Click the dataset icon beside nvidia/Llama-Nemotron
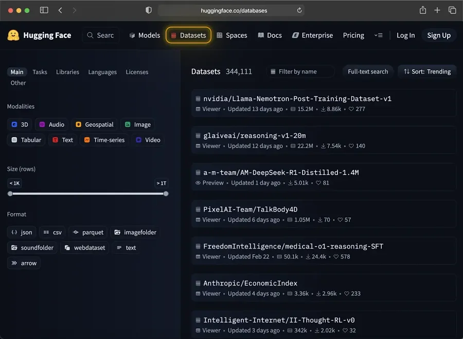This screenshot has height=339, width=463. click(x=198, y=99)
